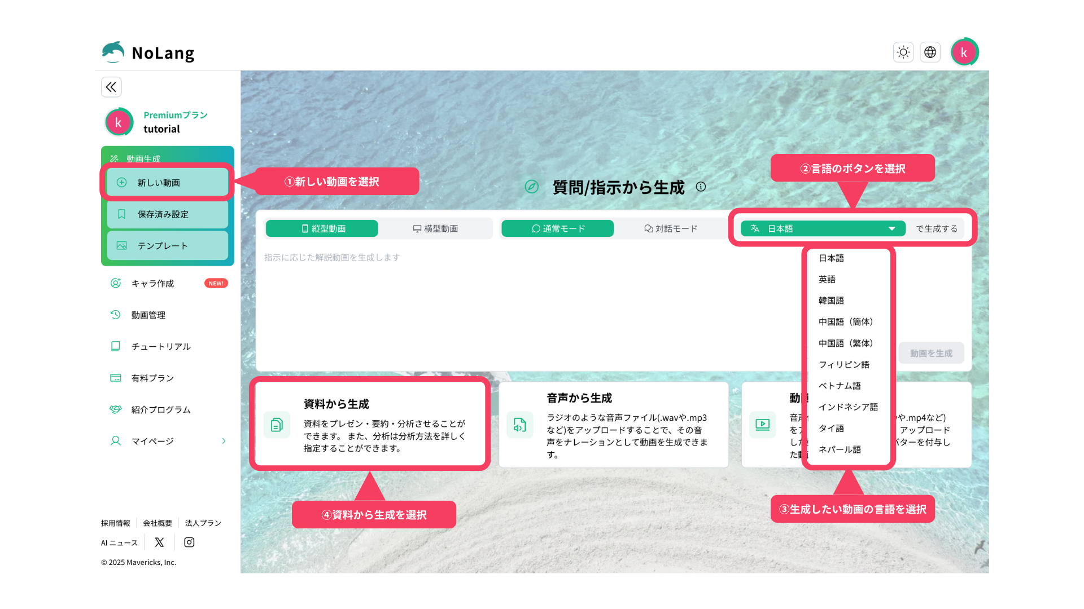Select 英語 from language list
The width and height of the screenshot is (1084, 609).
[x=827, y=279]
